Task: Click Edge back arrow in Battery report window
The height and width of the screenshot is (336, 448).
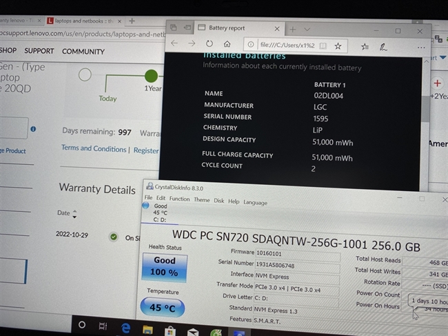Action: [174, 43]
